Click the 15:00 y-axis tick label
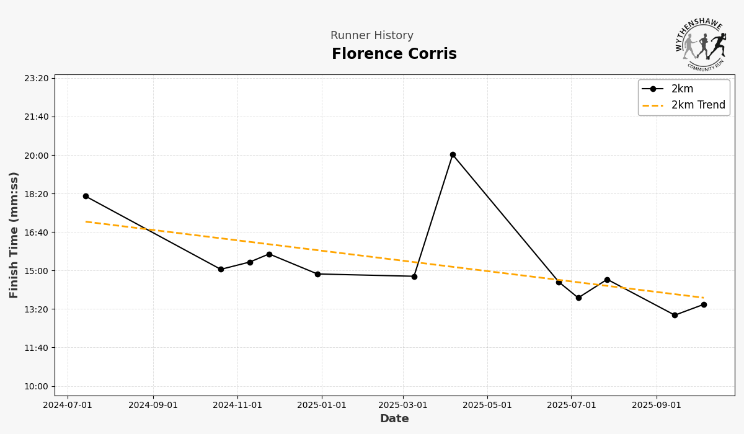Image resolution: width=744 pixels, height=434 pixels. point(36,271)
